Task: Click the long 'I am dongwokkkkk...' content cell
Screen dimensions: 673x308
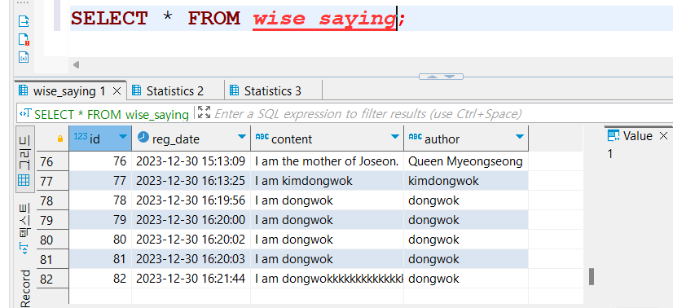Action: click(327, 279)
